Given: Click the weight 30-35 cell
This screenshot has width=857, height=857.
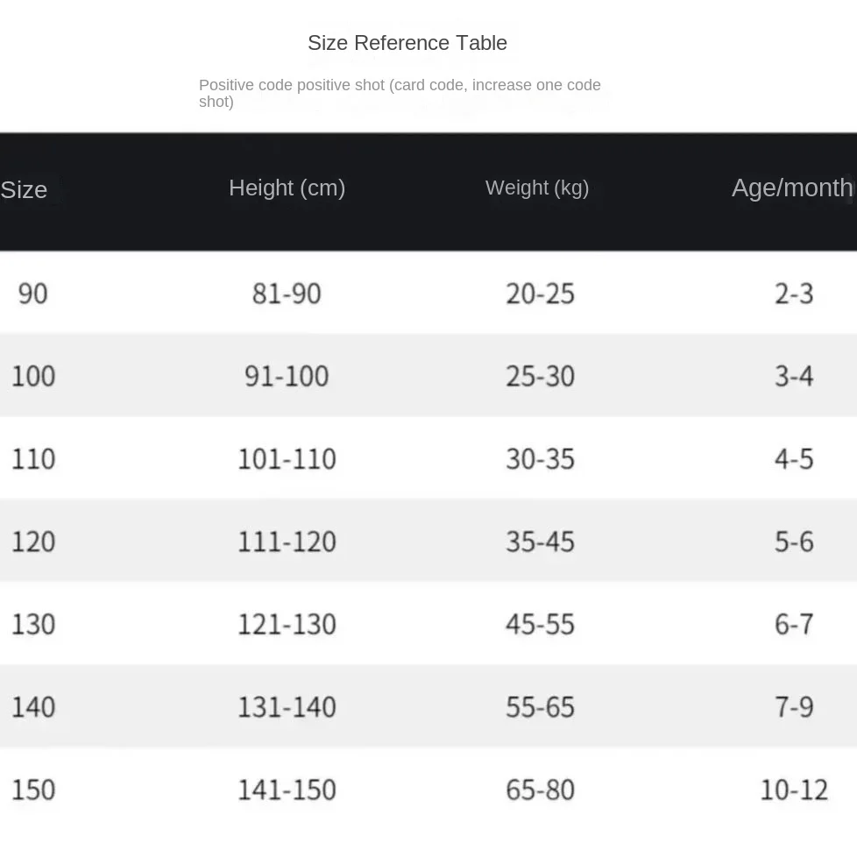Looking at the screenshot, I should coord(540,458).
